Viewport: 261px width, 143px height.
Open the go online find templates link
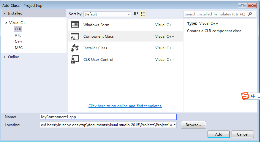[x=125, y=106]
